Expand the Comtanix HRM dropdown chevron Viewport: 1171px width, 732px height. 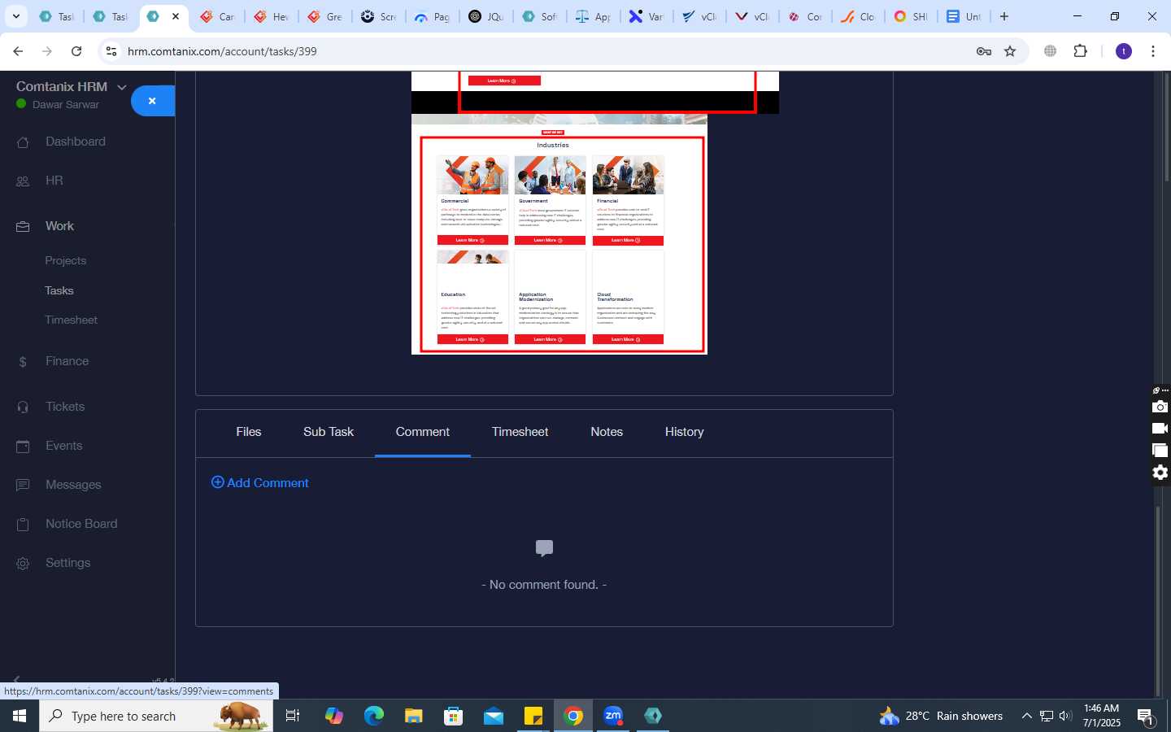[122, 87]
